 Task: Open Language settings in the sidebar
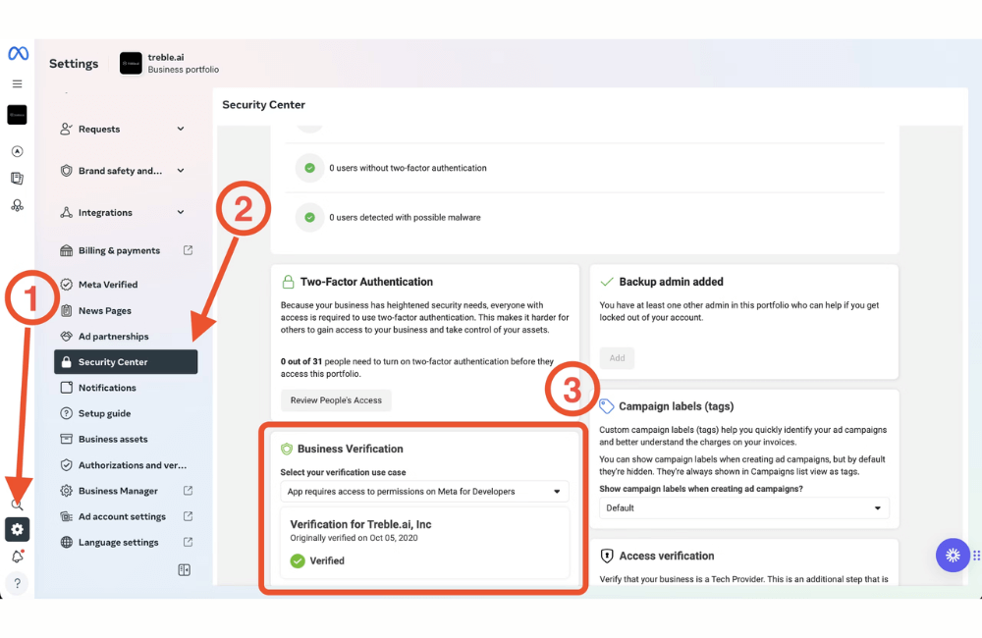(118, 543)
